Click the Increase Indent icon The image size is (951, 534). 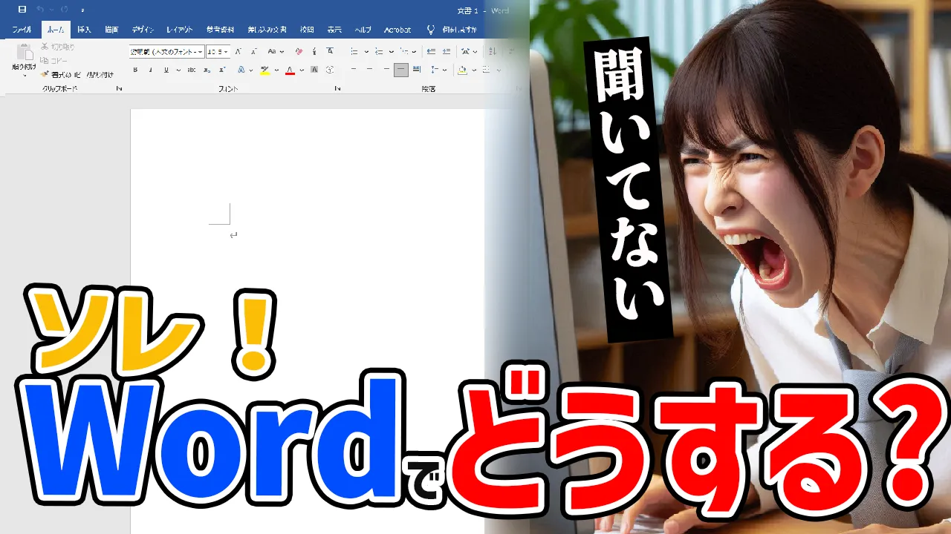[x=447, y=52]
